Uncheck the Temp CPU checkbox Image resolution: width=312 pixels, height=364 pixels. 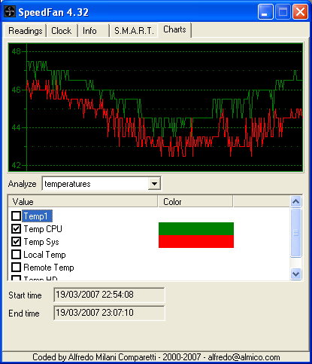tap(17, 228)
